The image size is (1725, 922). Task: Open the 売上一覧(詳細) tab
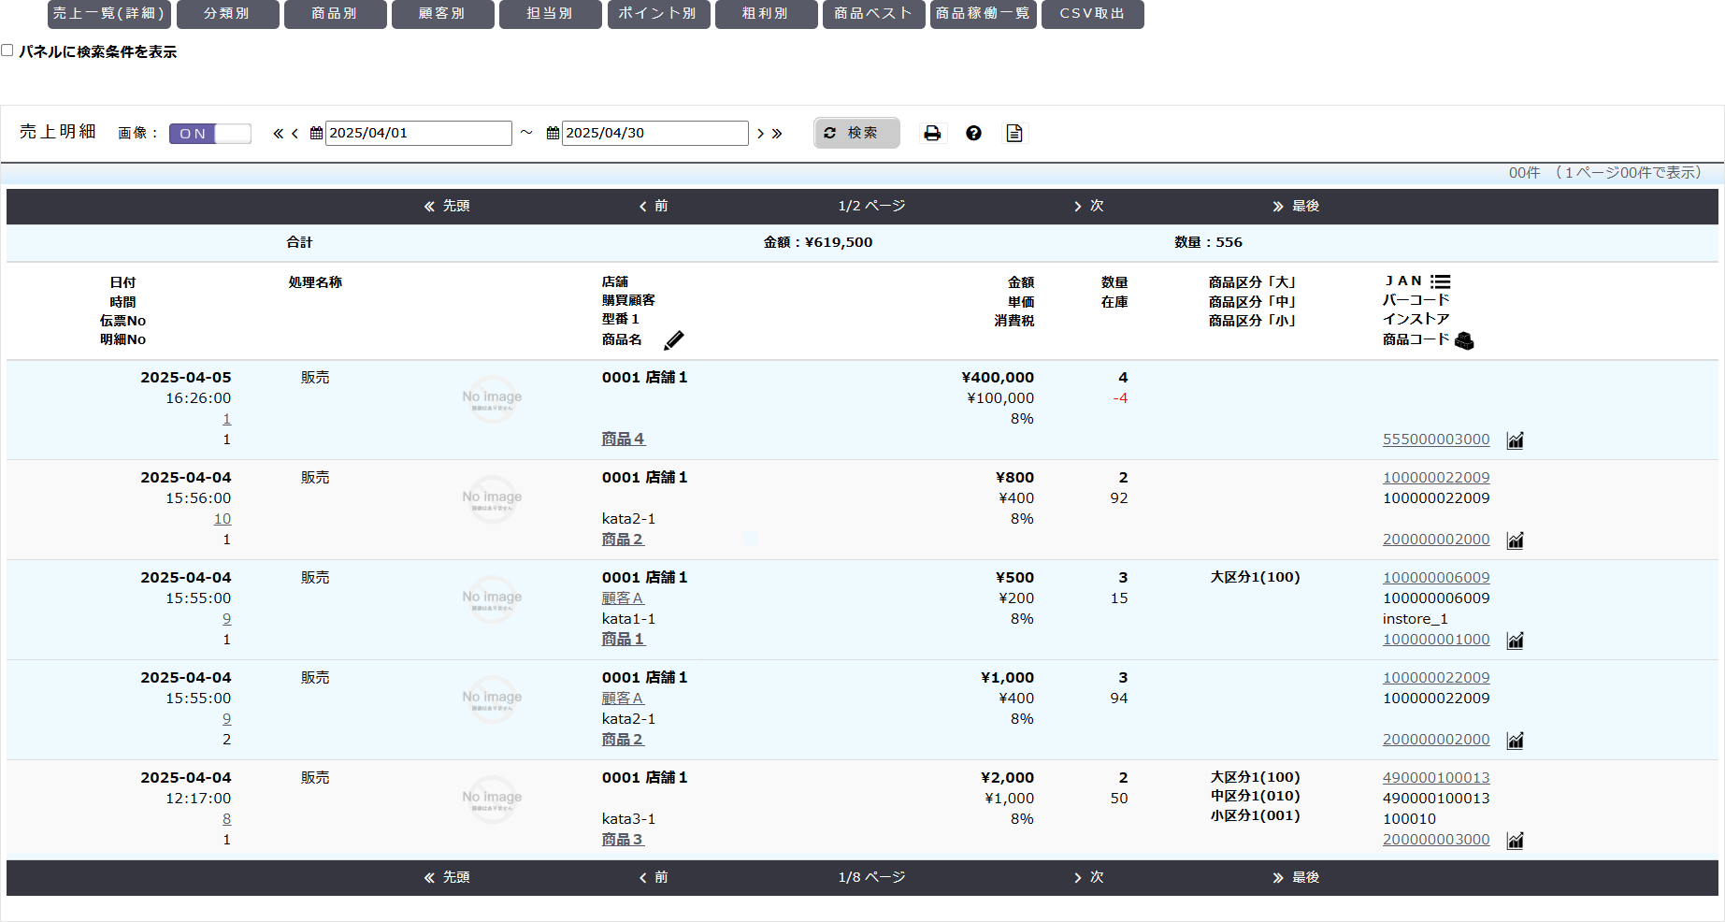[x=109, y=14]
